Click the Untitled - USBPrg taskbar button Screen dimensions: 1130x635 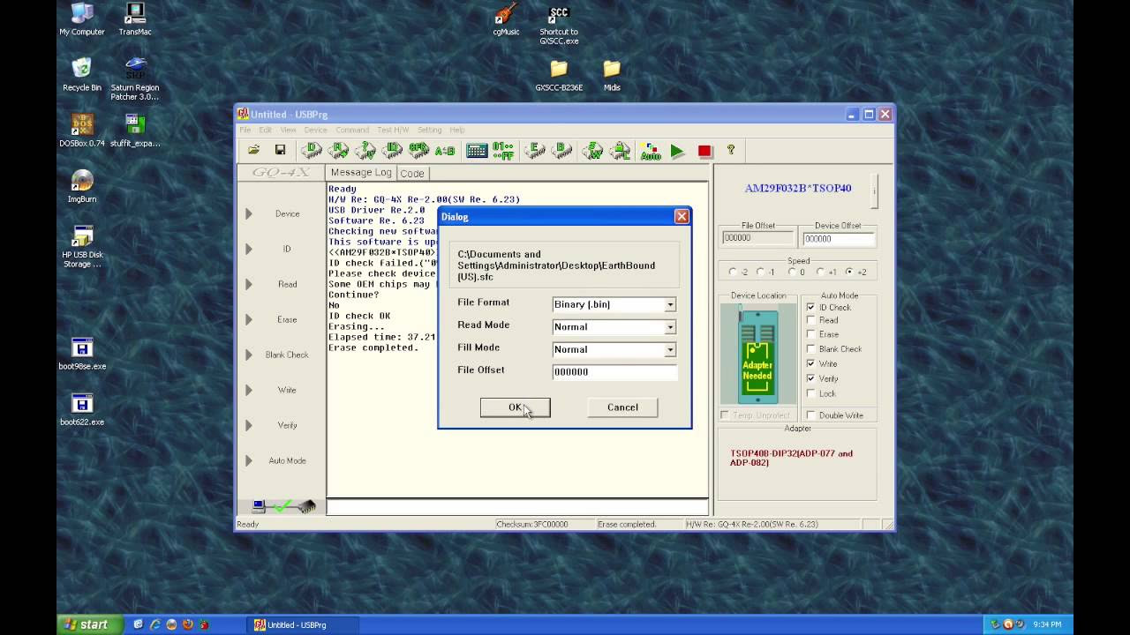(303, 624)
